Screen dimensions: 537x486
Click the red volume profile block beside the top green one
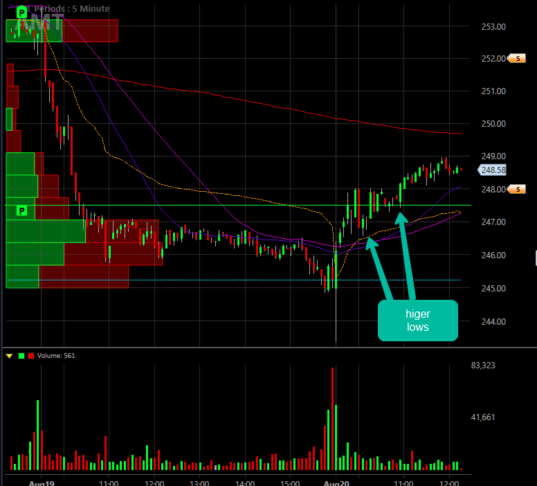90,31
